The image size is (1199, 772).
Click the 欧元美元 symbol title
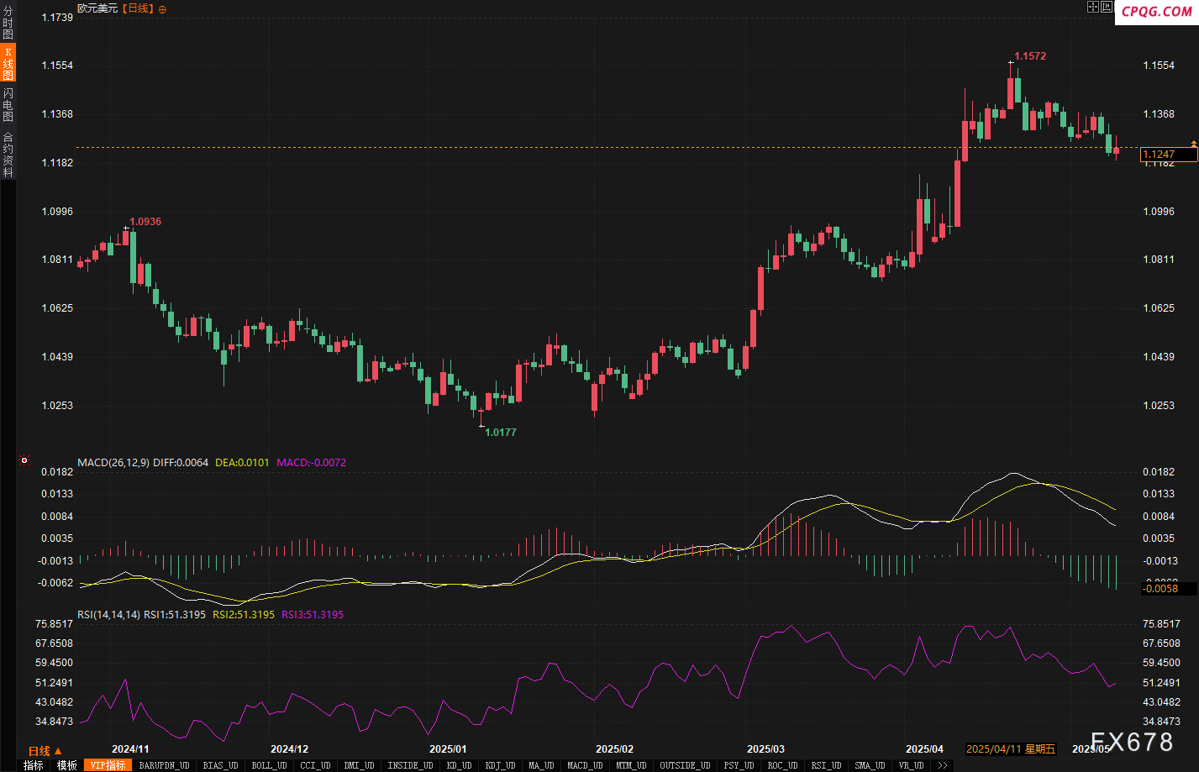coord(97,8)
